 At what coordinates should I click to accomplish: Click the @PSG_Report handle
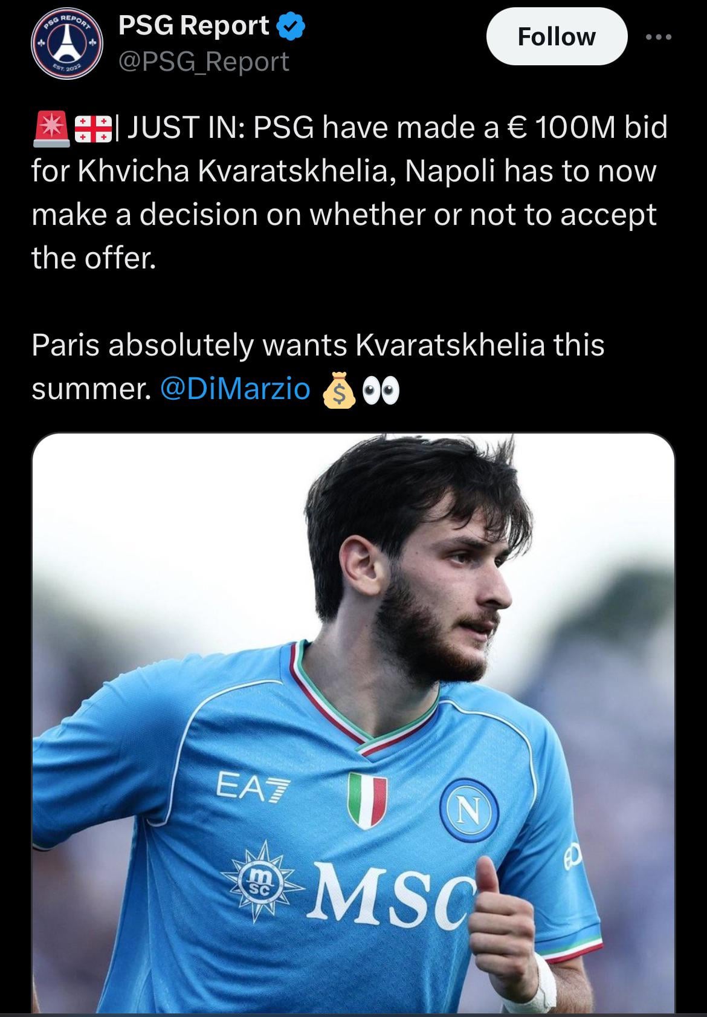(x=204, y=62)
